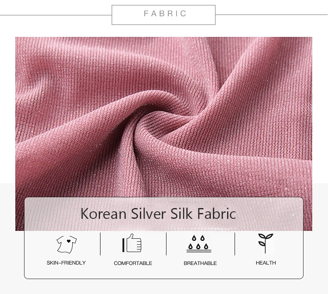Click the underline bars beneath the water droplets

point(199,251)
